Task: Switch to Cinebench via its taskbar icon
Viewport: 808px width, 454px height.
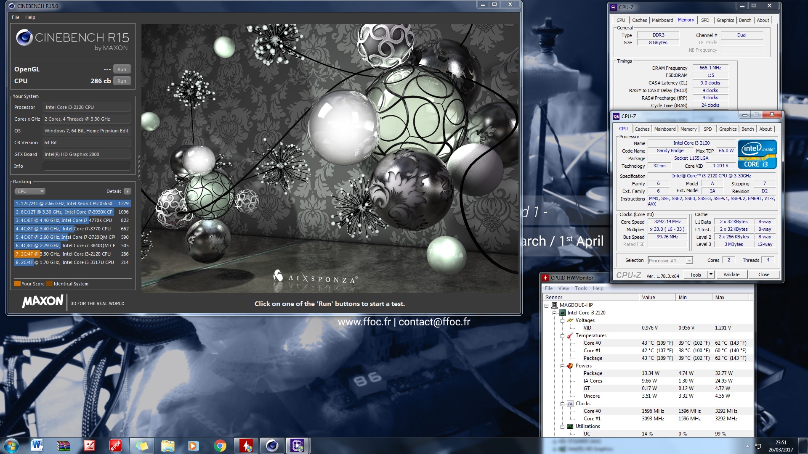Action: (272, 446)
